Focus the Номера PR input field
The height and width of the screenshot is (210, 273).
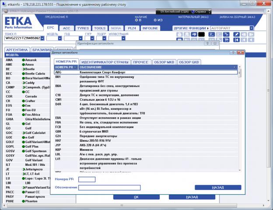point(87,179)
